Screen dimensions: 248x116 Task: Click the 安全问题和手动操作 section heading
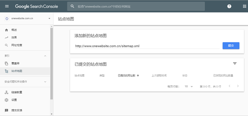click(16, 82)
